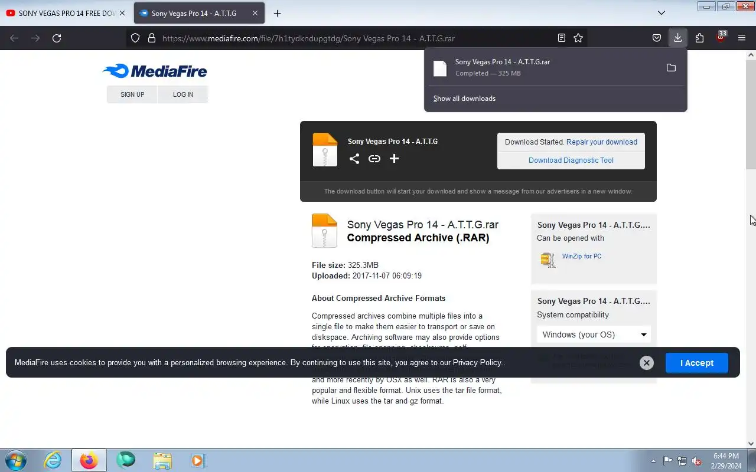List all tabs dropdown chevron
Image resolution: width=756 pixels, height=472 pixels.
click(661, 12)
